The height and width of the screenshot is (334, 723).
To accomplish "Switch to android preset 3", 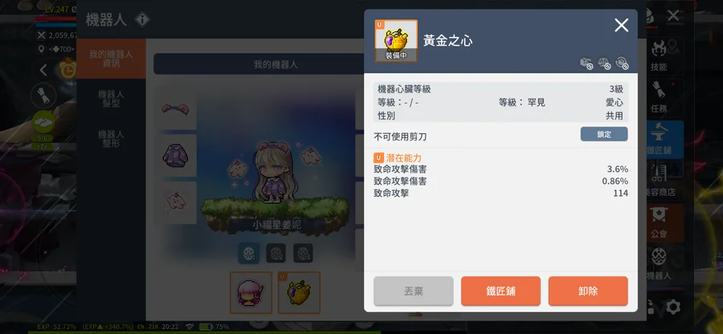I will [303, 254].
